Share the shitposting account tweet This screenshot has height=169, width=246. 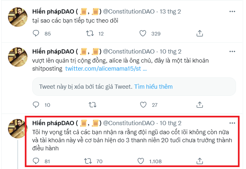(199, 105)
